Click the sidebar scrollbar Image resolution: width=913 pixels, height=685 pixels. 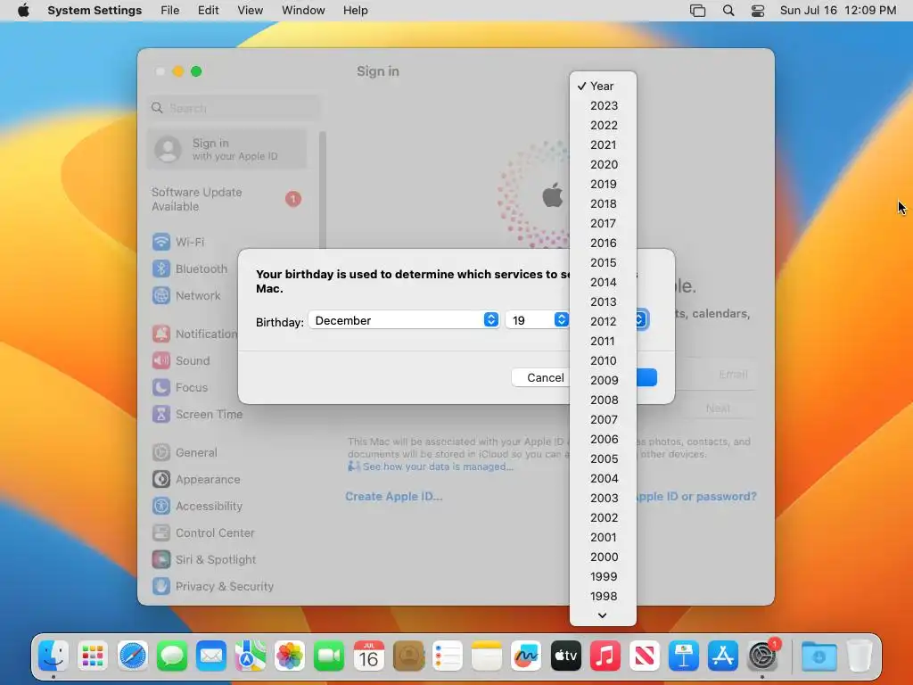[323, 193]
